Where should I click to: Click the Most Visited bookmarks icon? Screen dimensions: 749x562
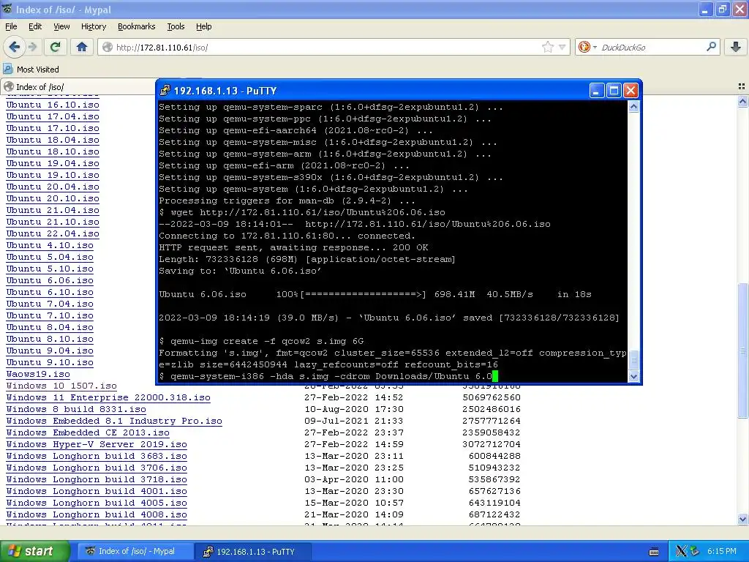[7, 69]
